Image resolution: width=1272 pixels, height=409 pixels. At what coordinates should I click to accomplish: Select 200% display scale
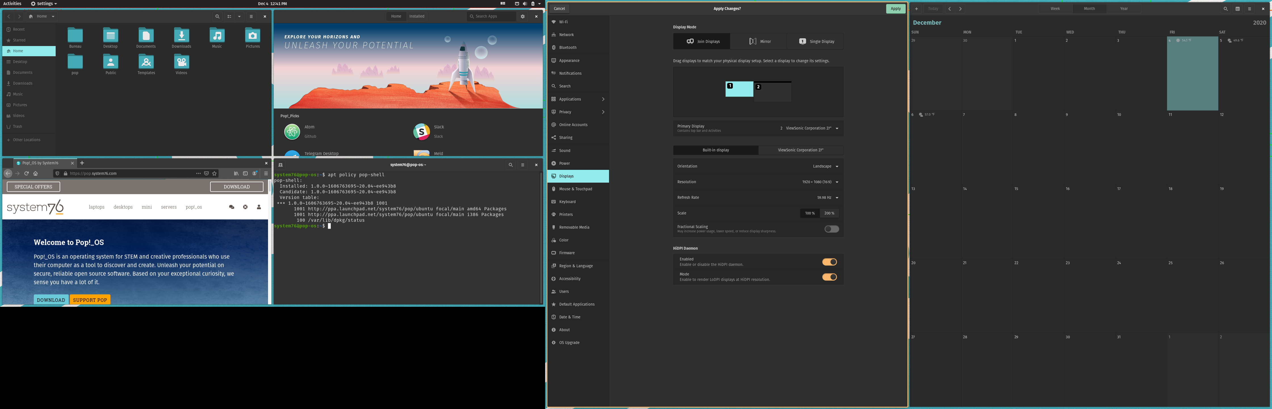coord(830,213)
